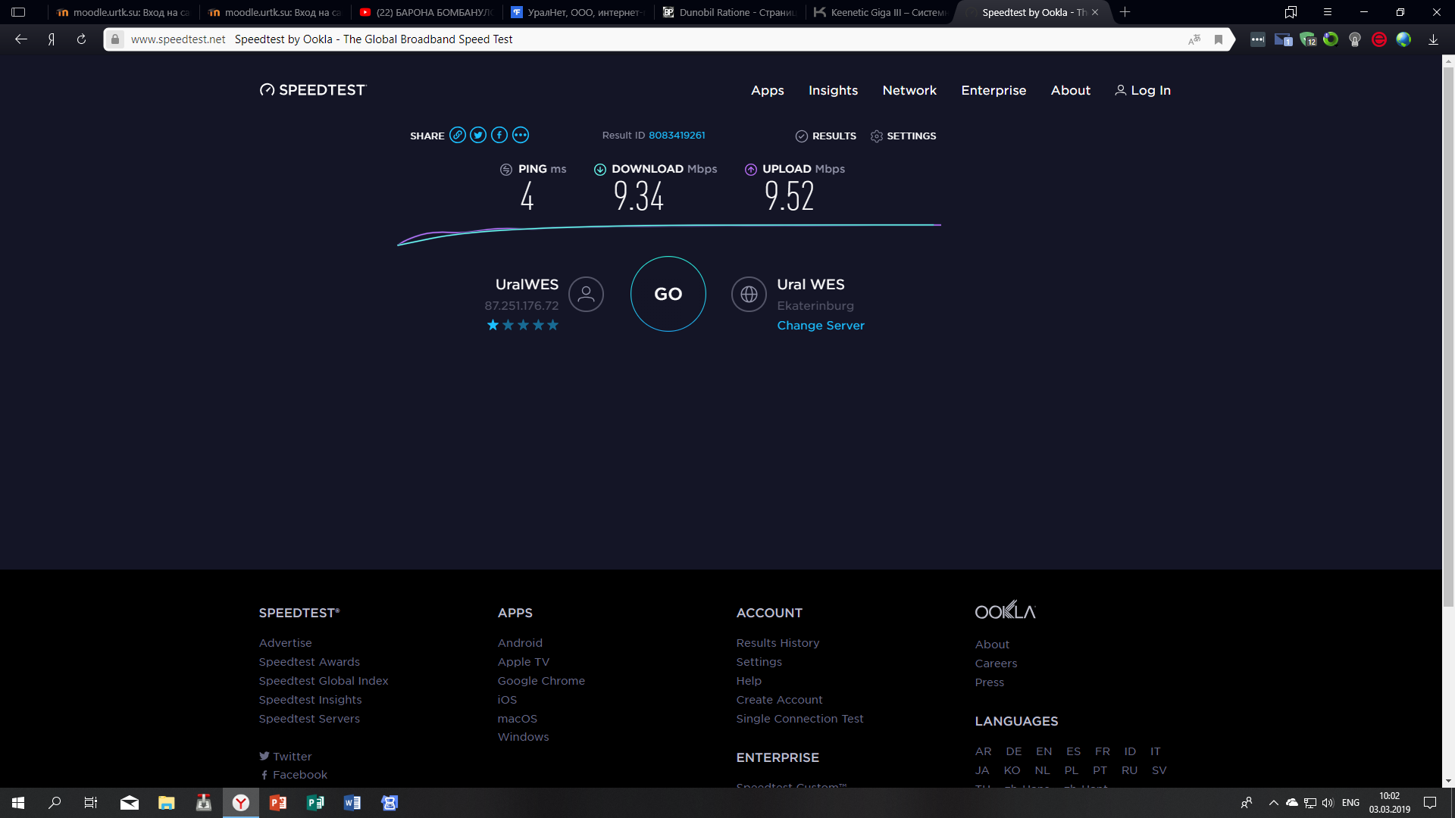Open the Network menu item
This screenshot has height=818, width=1455.
coord(909,90)
